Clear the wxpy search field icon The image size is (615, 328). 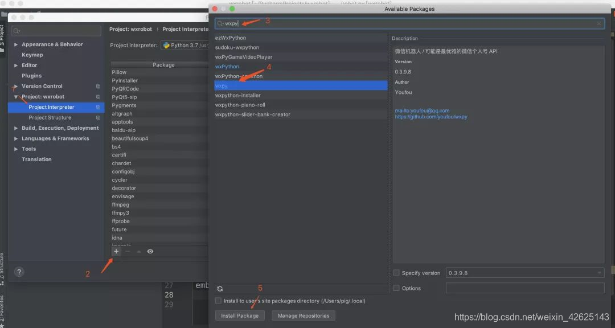[599, 23]
